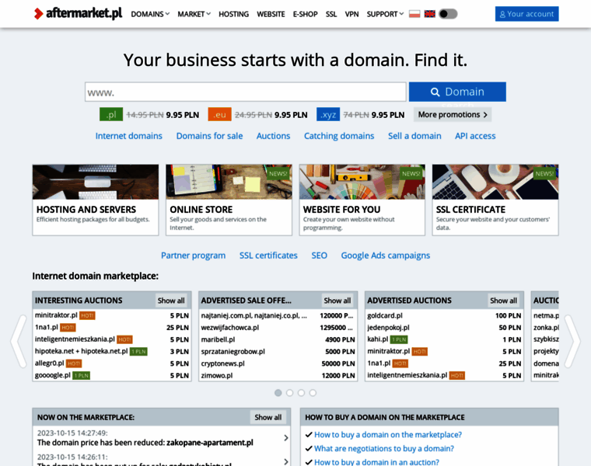The width and height of the screenshot is (591, 466).
Task: Open the SSL menu item
Action: (331, 14)
